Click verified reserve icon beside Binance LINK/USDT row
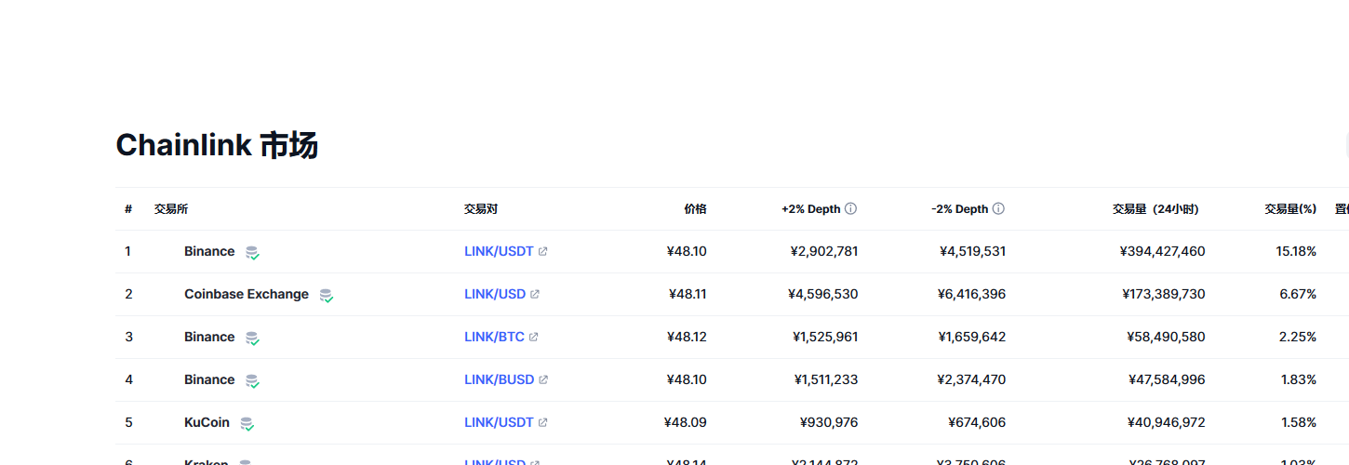 252,252
